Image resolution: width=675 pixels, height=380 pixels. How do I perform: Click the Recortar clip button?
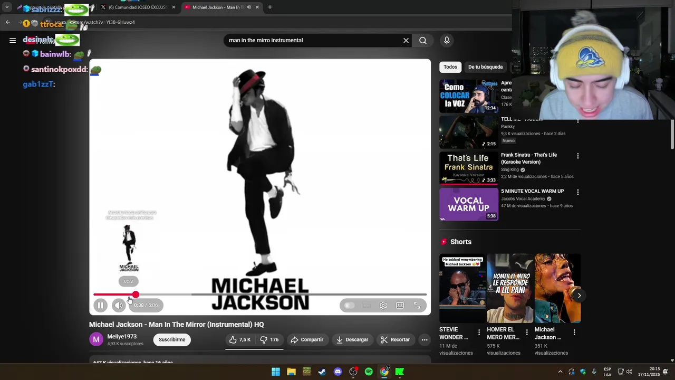pyautogui.click(x=395, y=340)
